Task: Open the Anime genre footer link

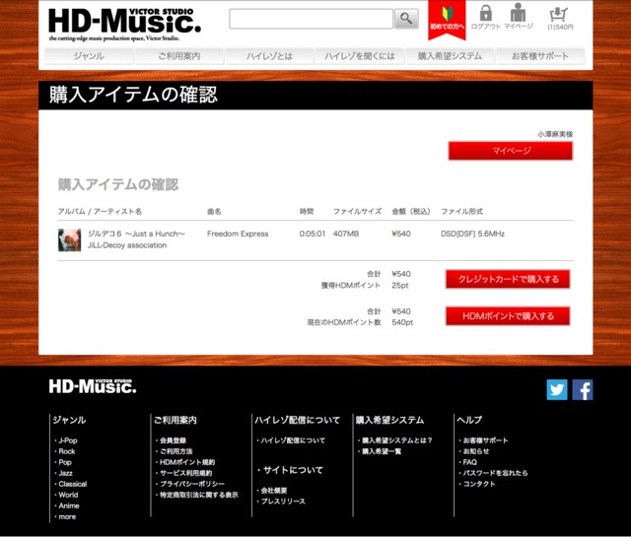Action: 69,505
